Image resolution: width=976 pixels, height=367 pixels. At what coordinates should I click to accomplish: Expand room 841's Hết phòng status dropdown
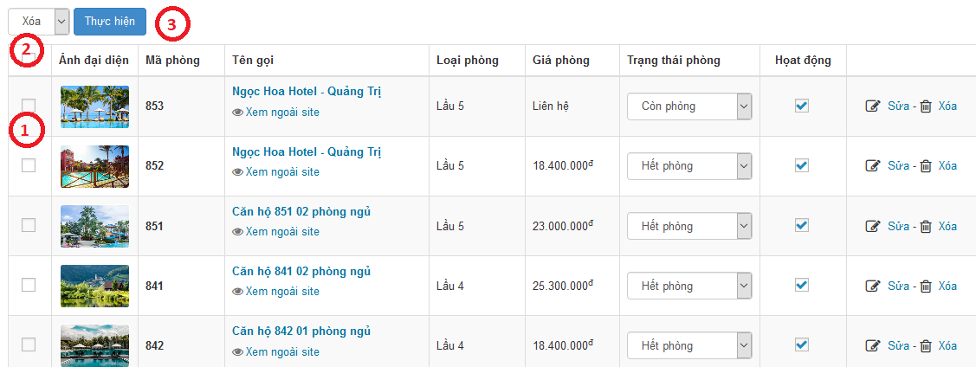(688, 286)
